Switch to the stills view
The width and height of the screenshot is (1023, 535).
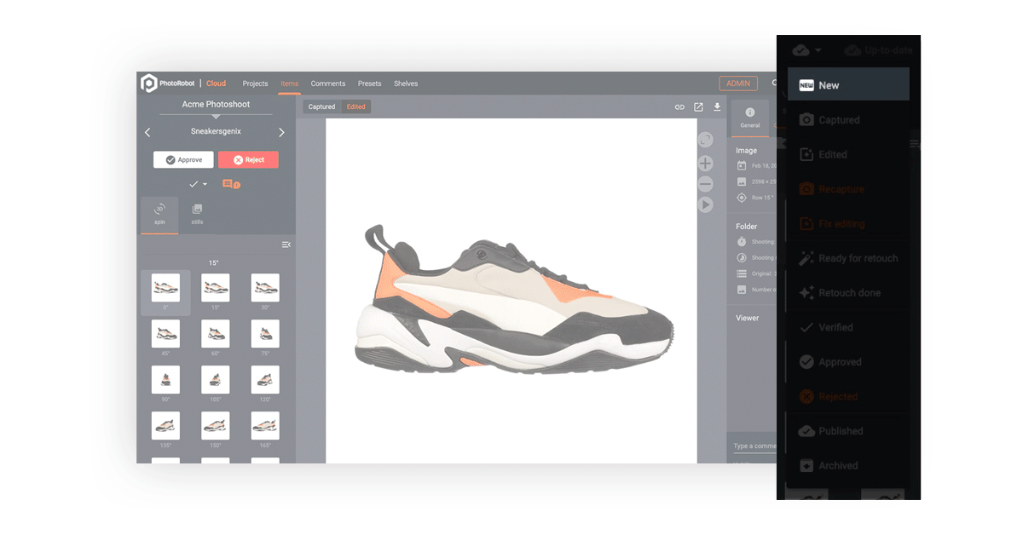(197, 214)
